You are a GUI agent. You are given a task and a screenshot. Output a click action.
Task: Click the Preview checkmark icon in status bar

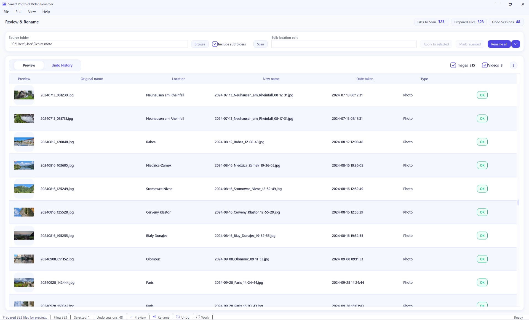(131, 317)
